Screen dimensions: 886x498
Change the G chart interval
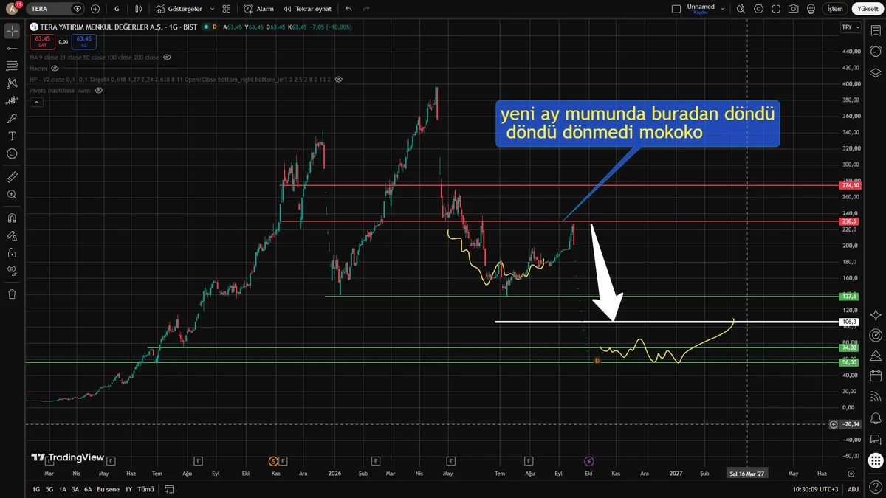(117, 9)
